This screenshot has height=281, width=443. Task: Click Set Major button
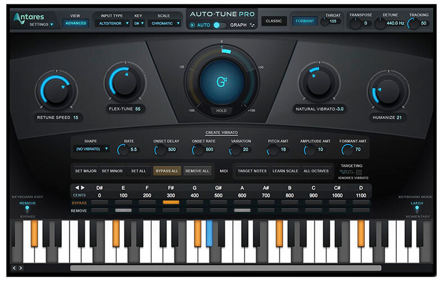(85, 171)
